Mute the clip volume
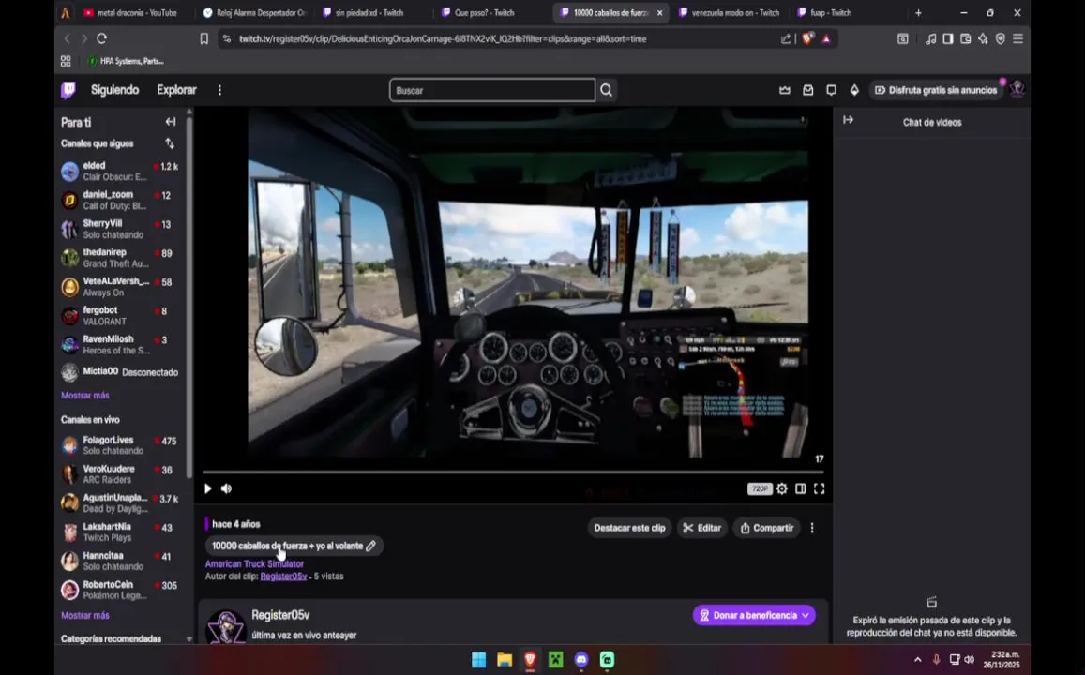 pos(226,488)
